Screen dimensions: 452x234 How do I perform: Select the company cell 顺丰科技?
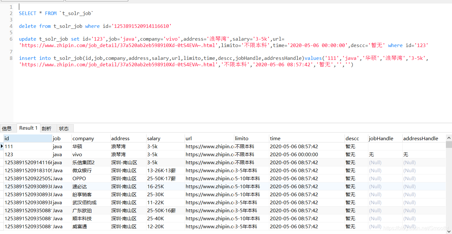click(x=91, y=218)
